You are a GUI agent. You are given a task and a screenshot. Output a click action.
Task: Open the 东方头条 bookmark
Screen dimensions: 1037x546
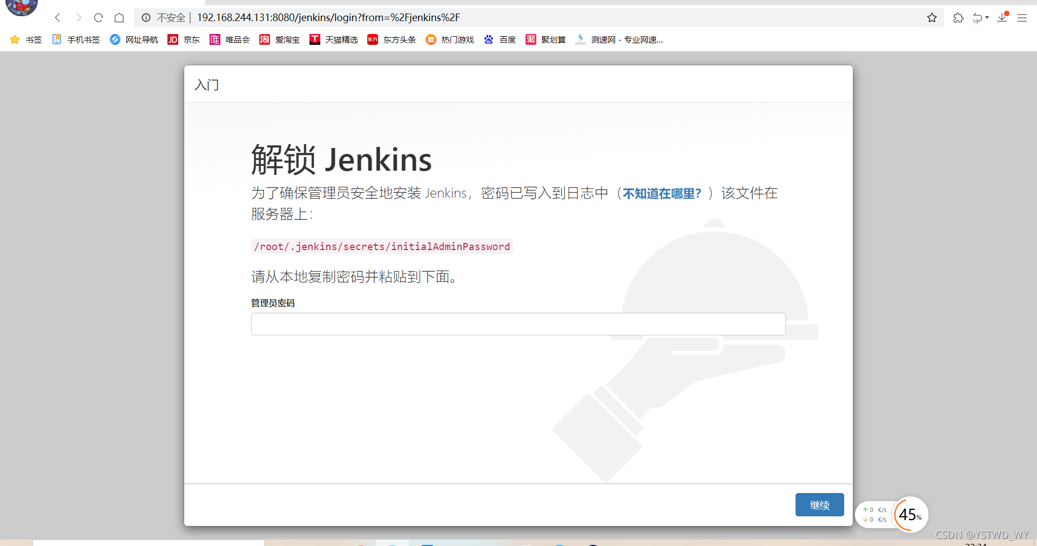pos(392,39)
